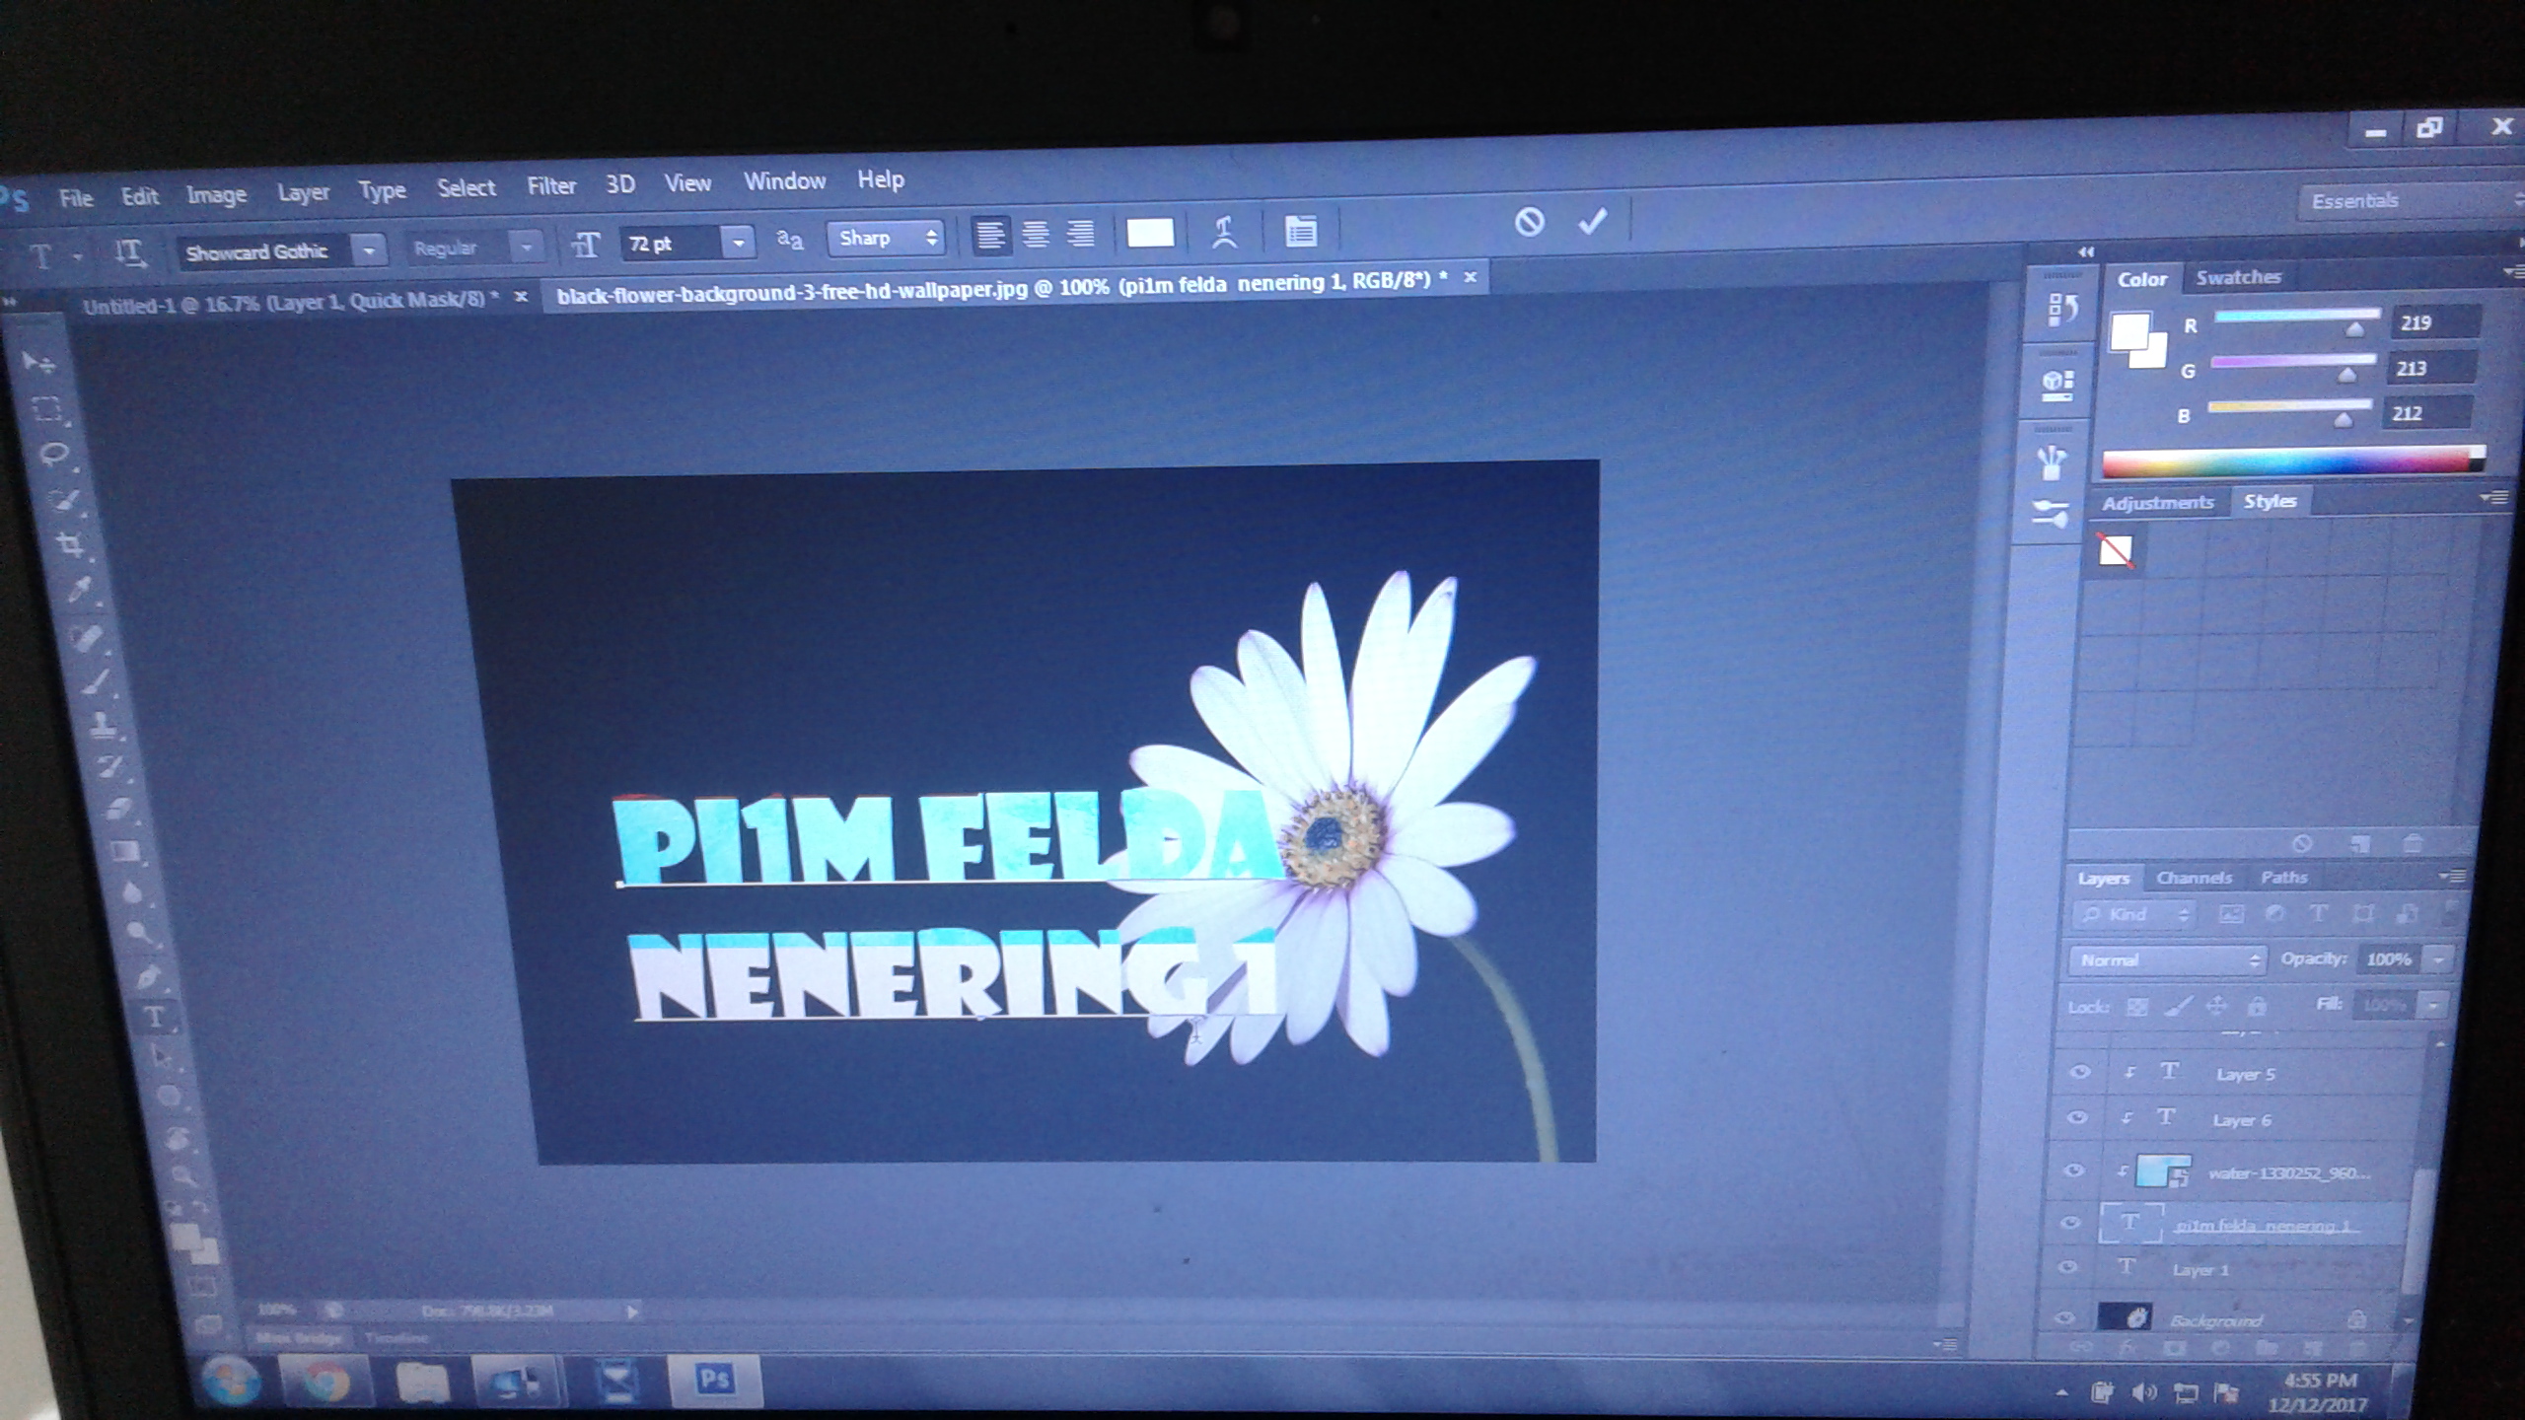Open the Kind layer filter dropdown
The height and width of the screenshot is (1420, 2525).
2134,915
